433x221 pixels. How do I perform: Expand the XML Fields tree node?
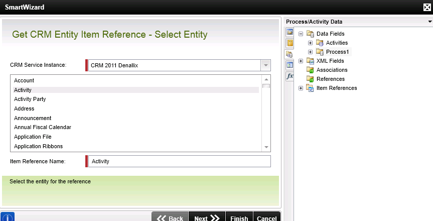pos(301,61)
